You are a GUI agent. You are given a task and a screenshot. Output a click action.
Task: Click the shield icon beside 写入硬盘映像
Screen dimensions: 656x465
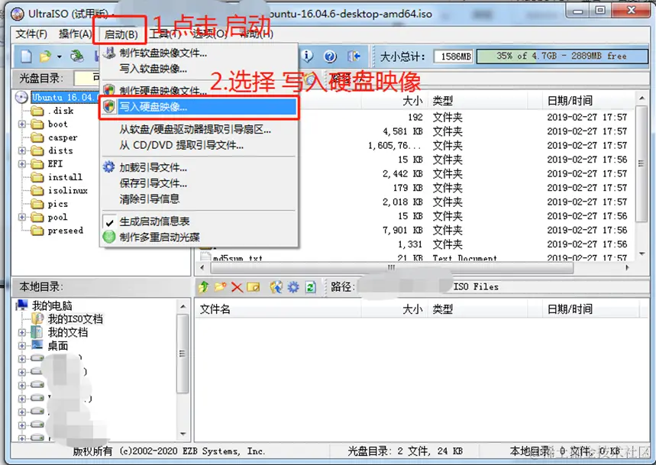click(x=109, y=107)
